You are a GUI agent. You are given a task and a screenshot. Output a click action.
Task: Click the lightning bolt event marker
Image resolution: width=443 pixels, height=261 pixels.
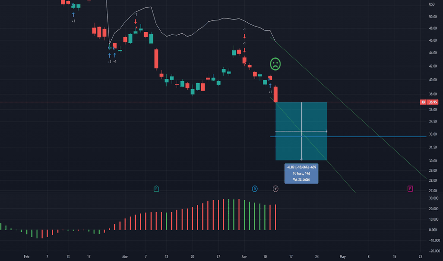(x=276, y=188)
